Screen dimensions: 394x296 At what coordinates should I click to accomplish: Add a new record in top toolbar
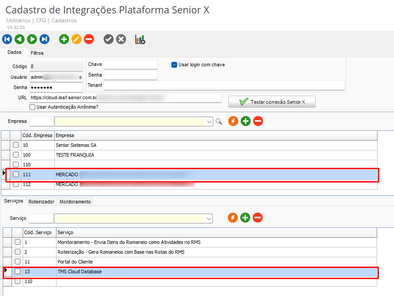[x=64, y=39]
